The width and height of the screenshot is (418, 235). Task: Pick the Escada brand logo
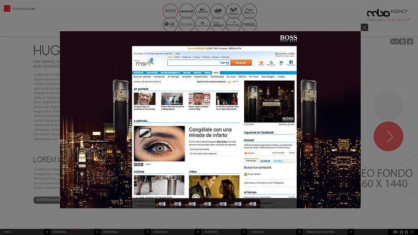coord(187,24)
